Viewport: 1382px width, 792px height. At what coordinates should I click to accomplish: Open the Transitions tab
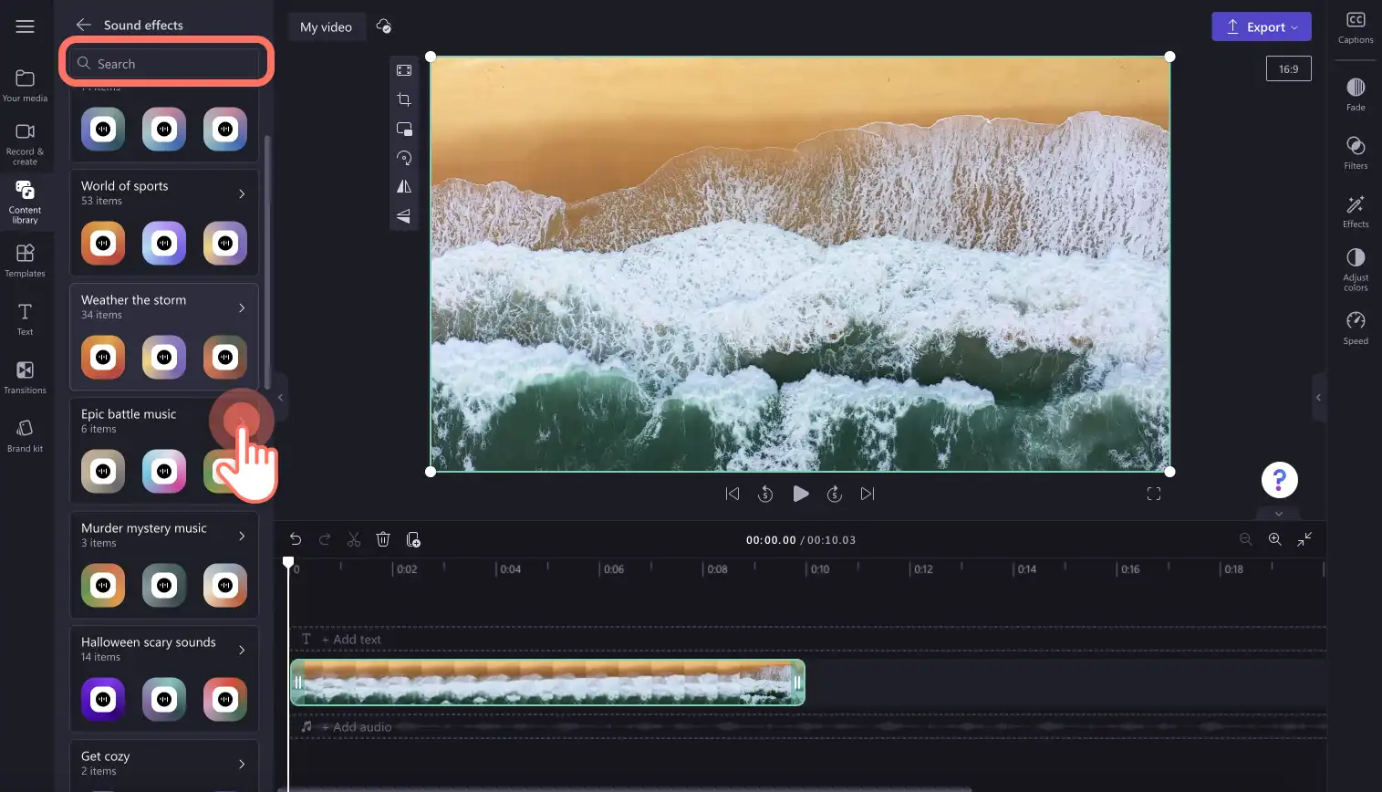coord(25,377)
